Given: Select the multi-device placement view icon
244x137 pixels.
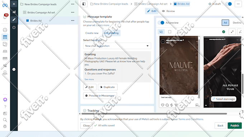Looking at the screenshot, I should (161, 32).
